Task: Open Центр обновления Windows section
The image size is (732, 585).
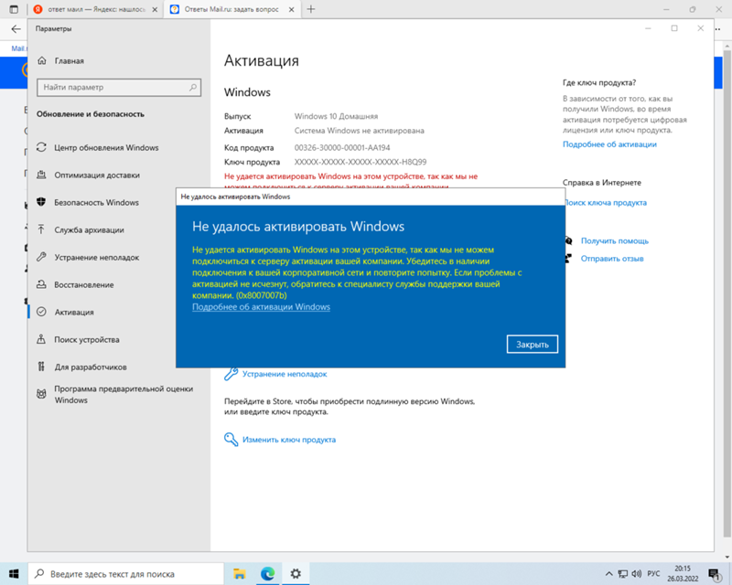Action: [105, 148]
